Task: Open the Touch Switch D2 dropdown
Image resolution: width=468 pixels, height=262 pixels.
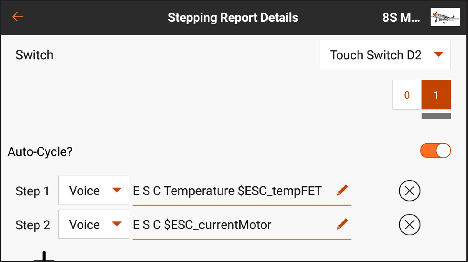Action: click(384, 54)
